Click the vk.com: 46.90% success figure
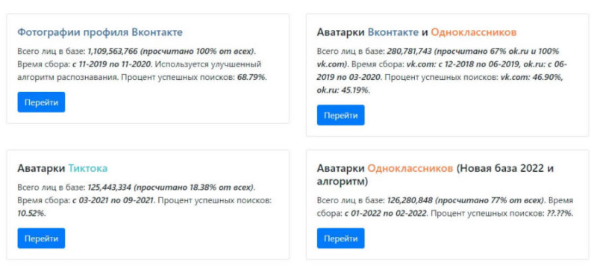This screenshot has width=597, height=269. (531, 78)
